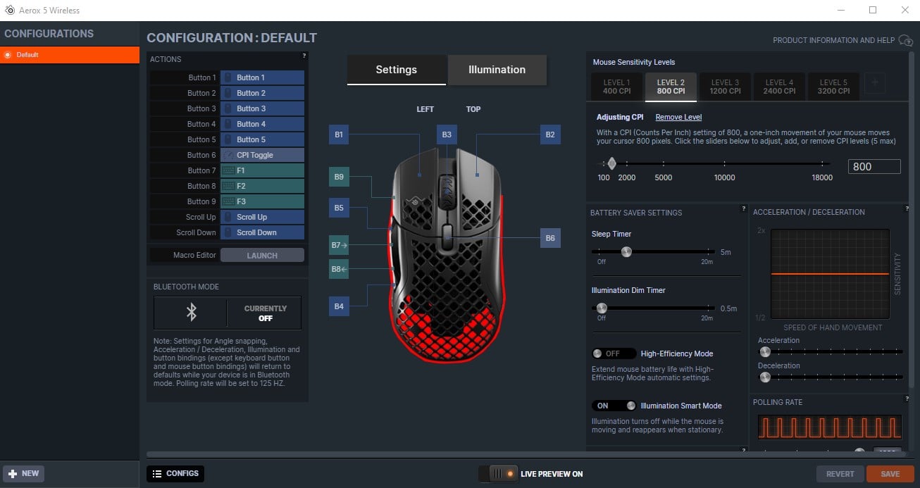The width and height of the screenshot is (920, 488).
Task: Open Product Information and Help icon
Action: pos(906,41)
